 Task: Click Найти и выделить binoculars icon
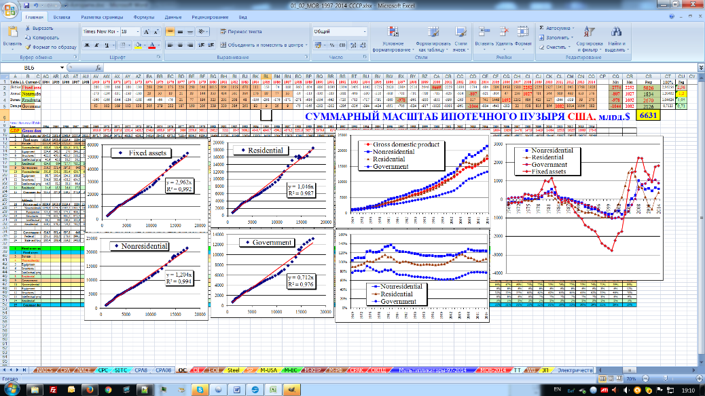pyautogui.click(x=616, y=33)
